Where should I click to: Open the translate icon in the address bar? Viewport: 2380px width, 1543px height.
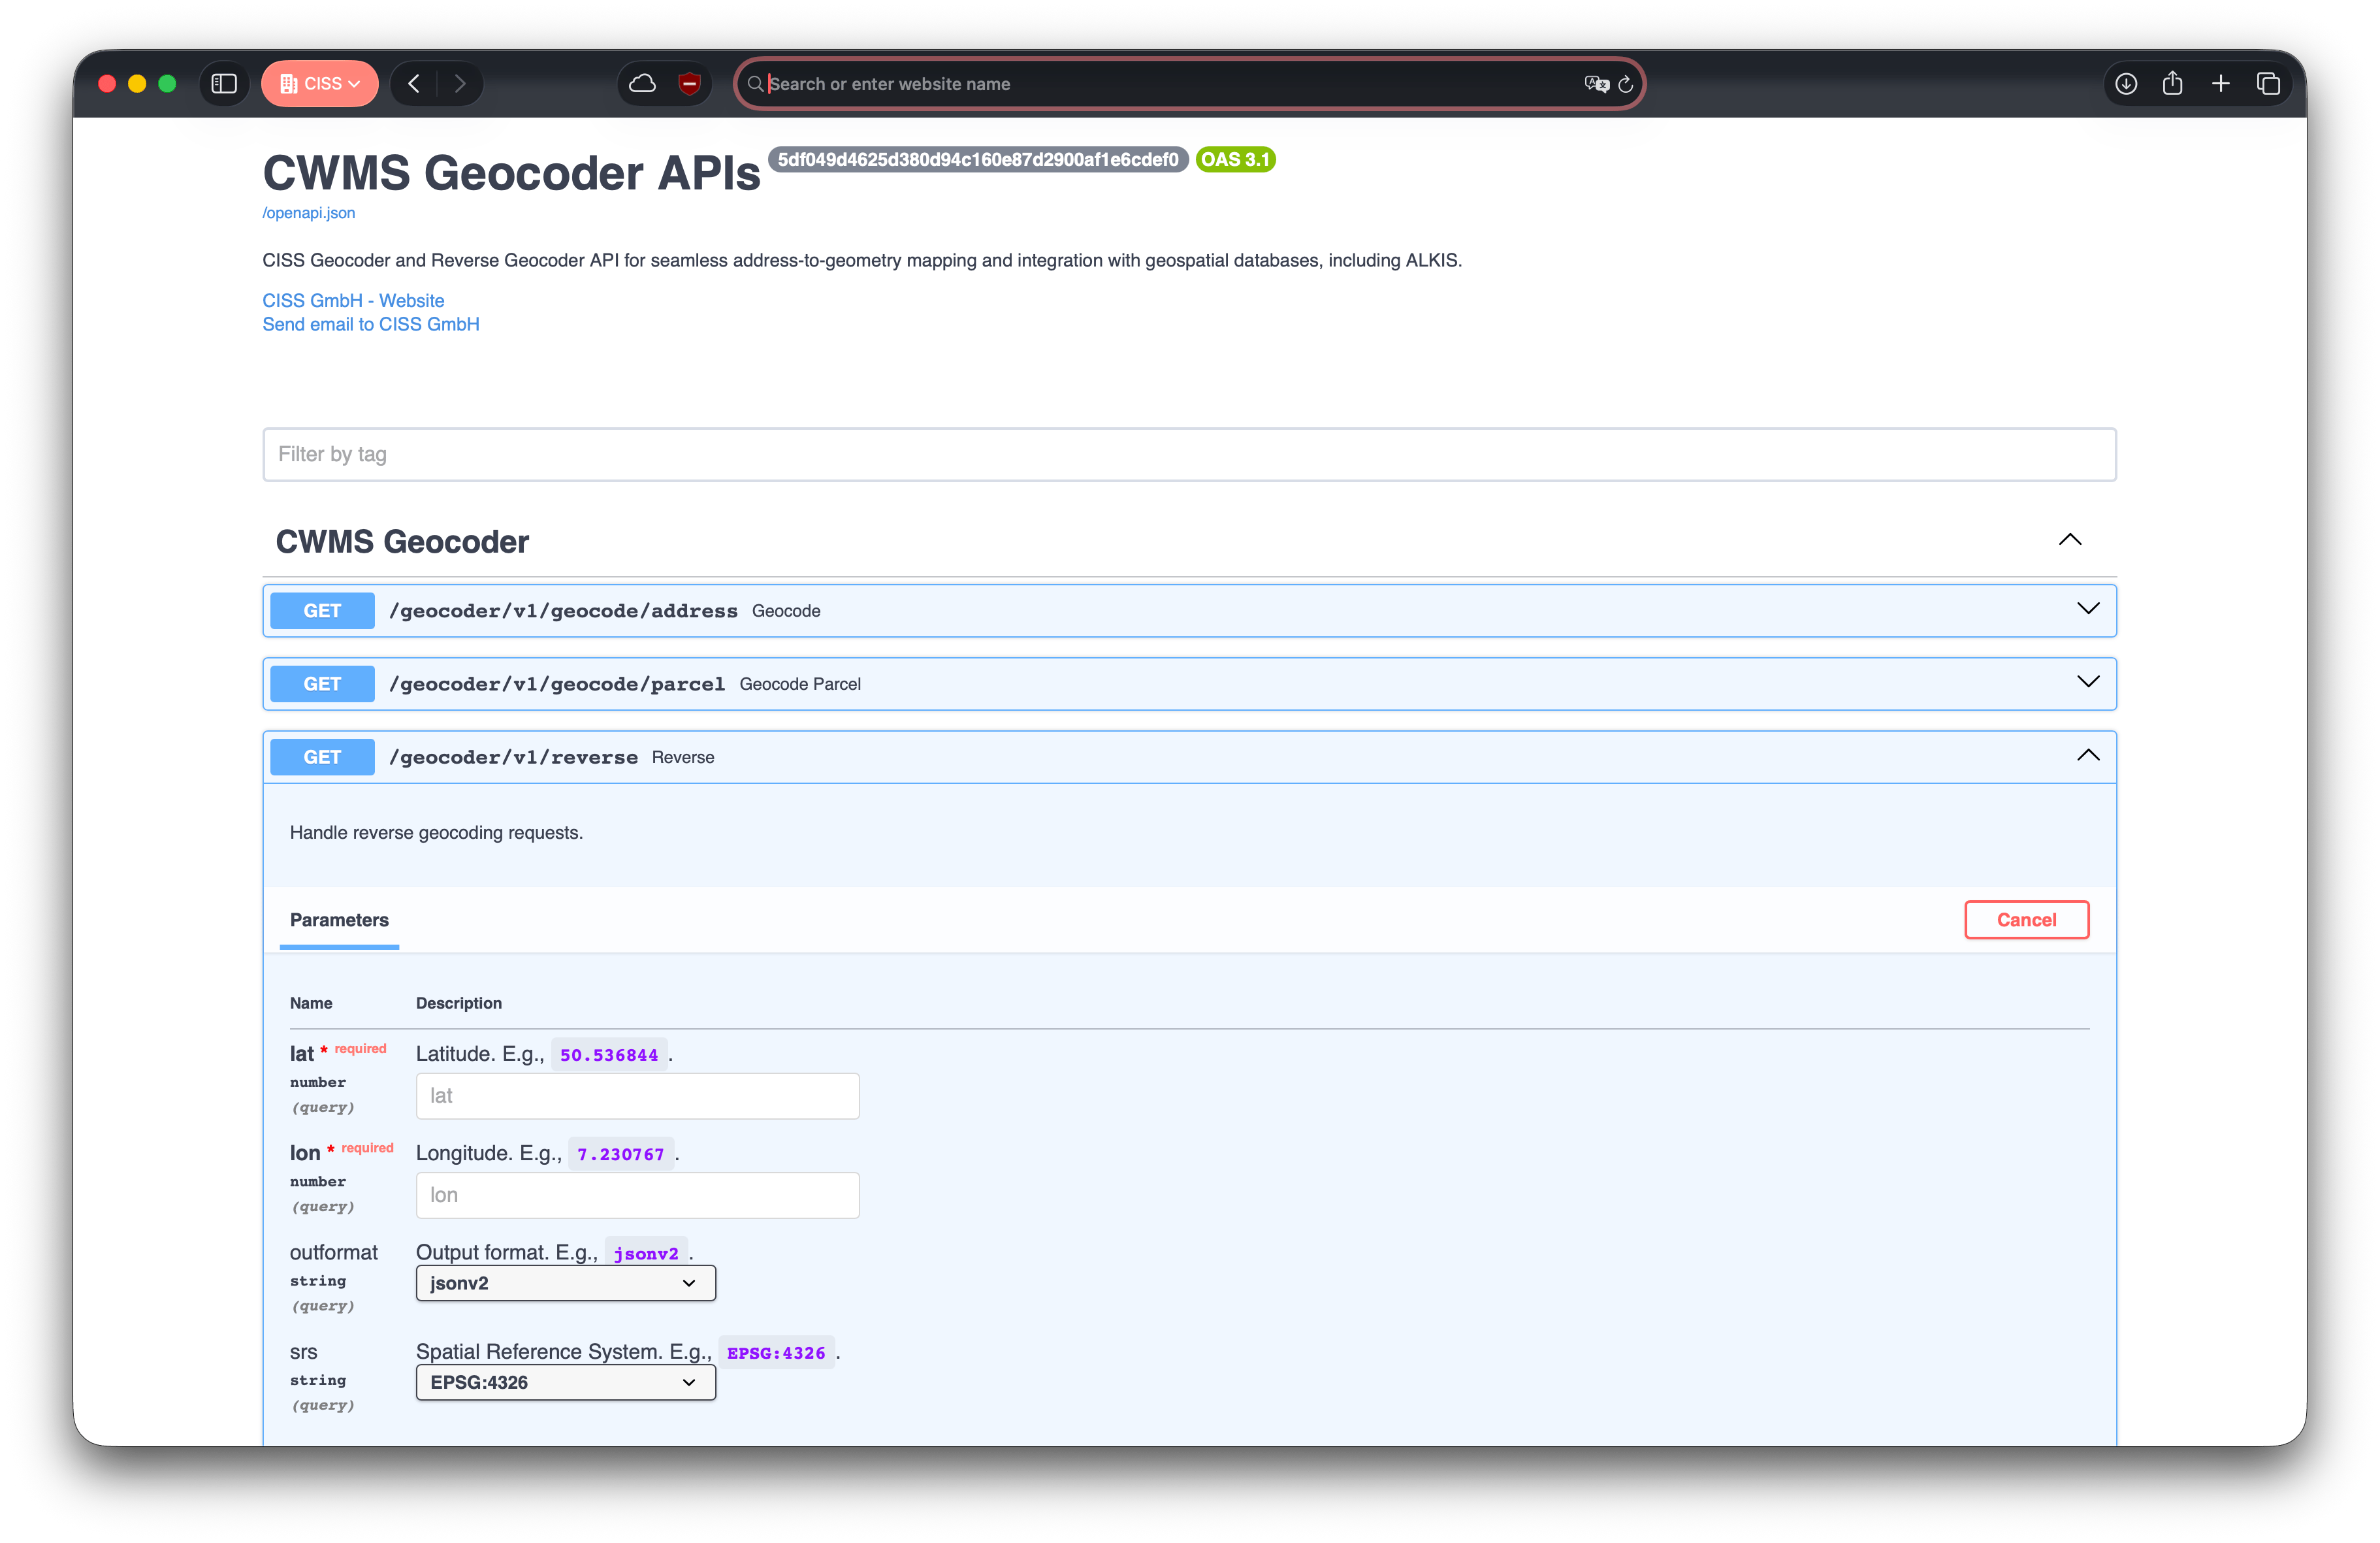tap(1595, 84)
